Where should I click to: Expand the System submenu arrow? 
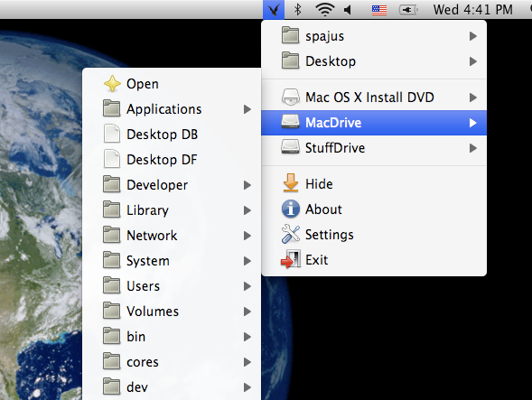[x=247, y=261]
